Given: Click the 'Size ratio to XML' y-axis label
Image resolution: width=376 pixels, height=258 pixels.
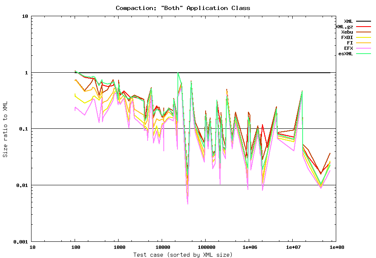Looking at the screenshot, I should pyautogui.click(x=5, y=129).
